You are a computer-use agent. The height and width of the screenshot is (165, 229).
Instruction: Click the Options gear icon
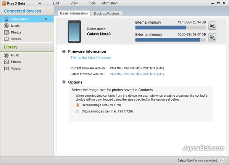click(64, 82)
